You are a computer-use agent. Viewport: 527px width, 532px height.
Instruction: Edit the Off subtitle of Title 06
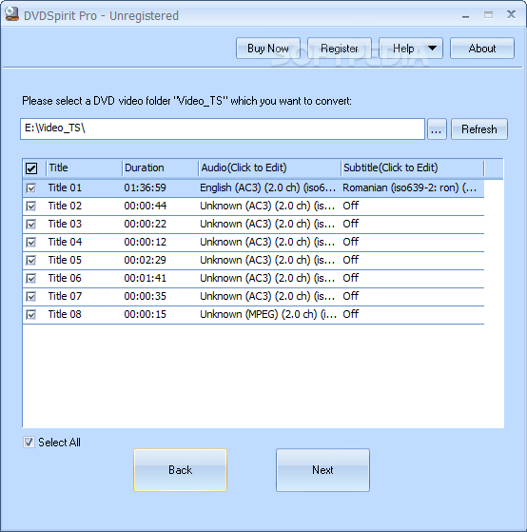point(351,278)
